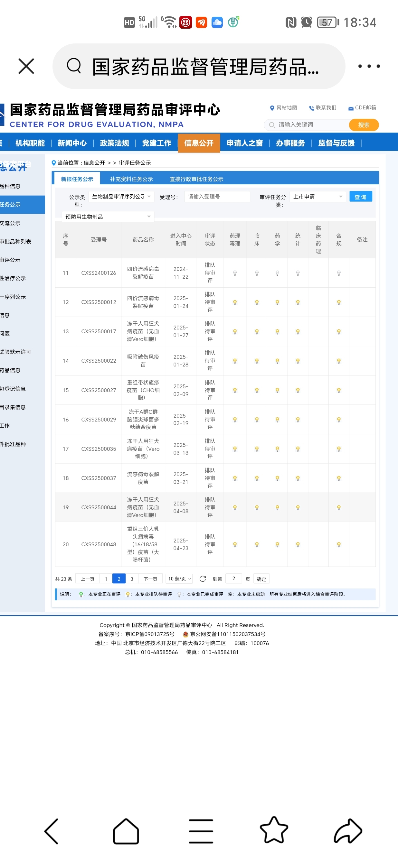Select 受理号 CXSS2500048 cell
Viewport: 398px width, 861px height.
(x=99, y=544)
